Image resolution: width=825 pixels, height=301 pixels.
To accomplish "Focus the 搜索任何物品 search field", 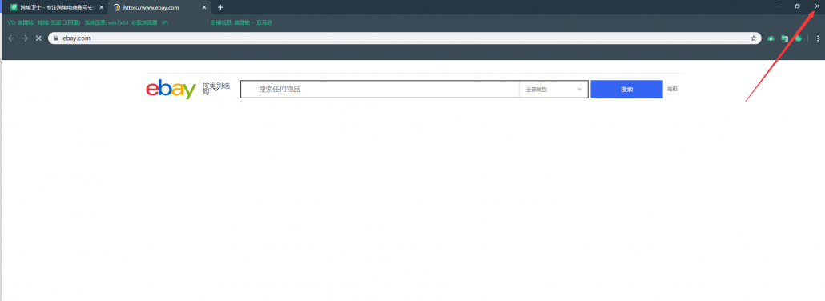I will click(380, 90).
